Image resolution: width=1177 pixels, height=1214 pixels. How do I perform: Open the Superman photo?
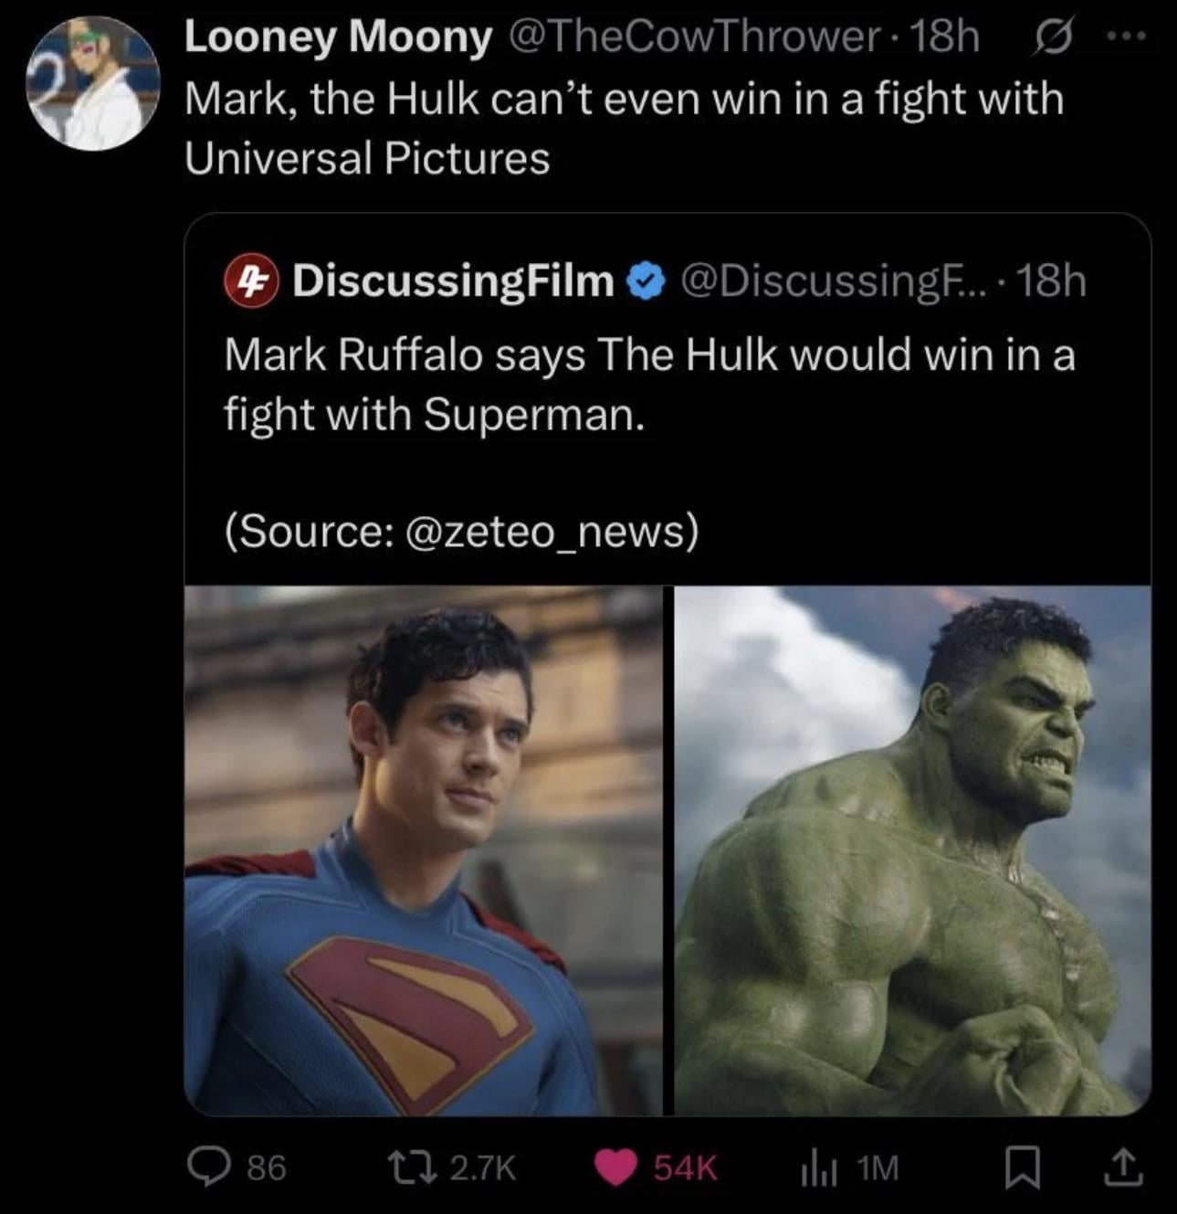[423, 850]
